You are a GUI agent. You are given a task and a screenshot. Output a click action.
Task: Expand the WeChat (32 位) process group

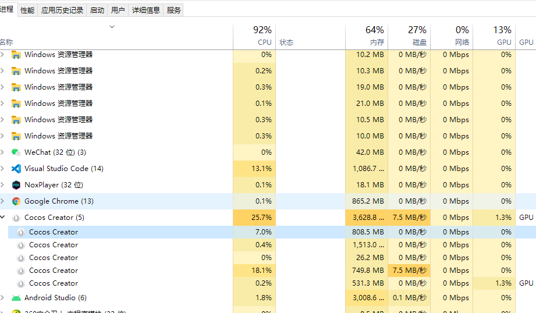point(2,152)
